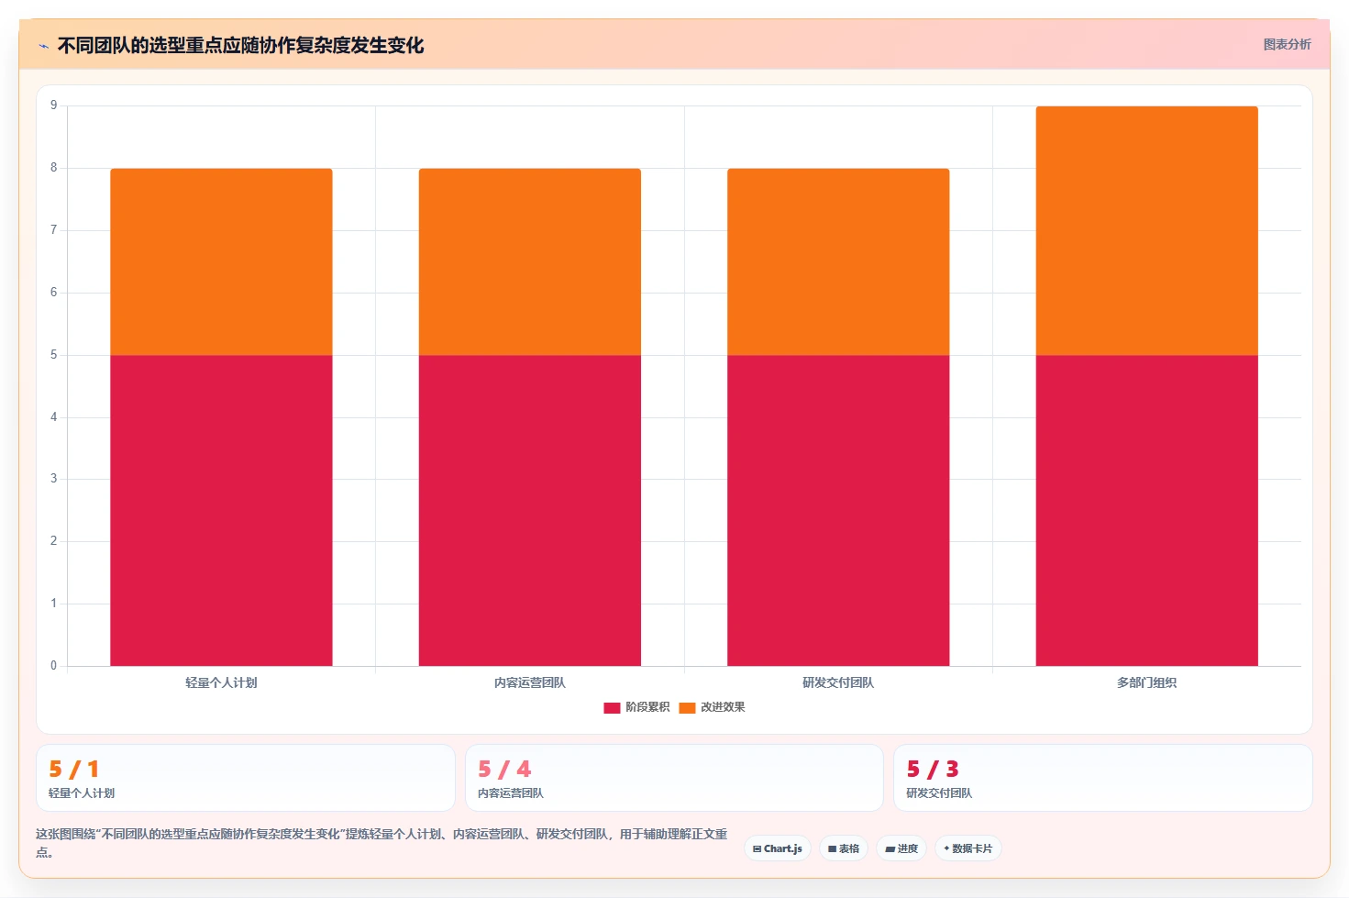Click the y-axis tick label 2
This screenshot has width=1349, height=898.
[53, 541]
